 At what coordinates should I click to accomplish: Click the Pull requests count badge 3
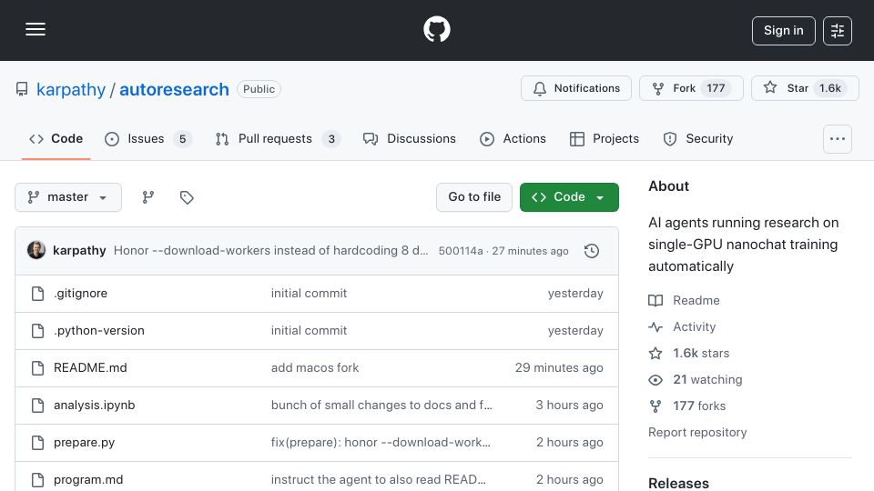pos(331,139)
